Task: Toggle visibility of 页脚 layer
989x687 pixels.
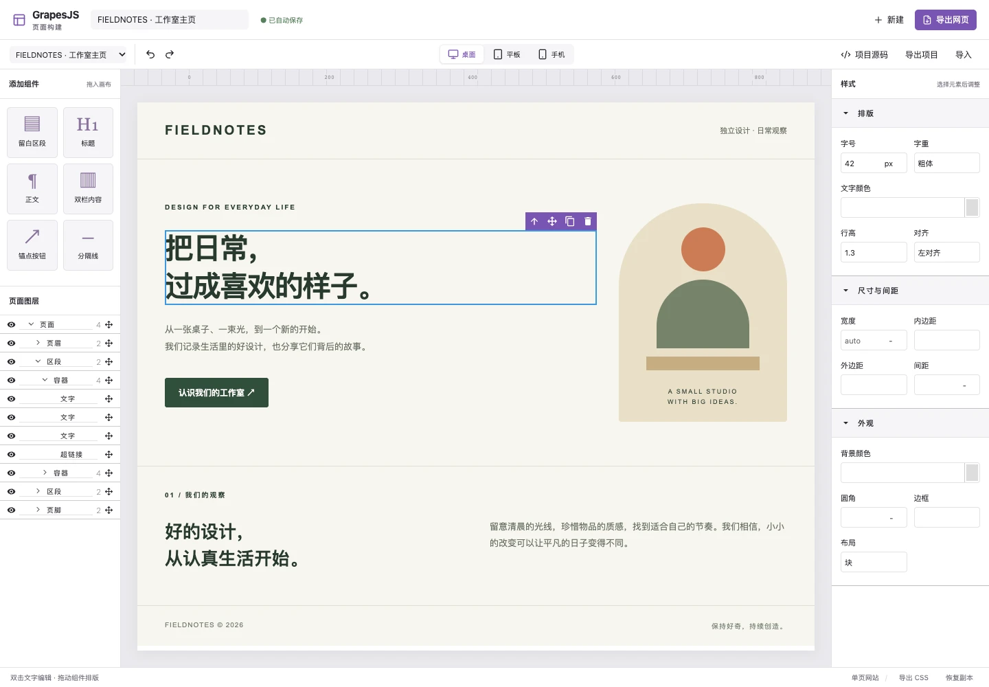Action: pos(11,510)
